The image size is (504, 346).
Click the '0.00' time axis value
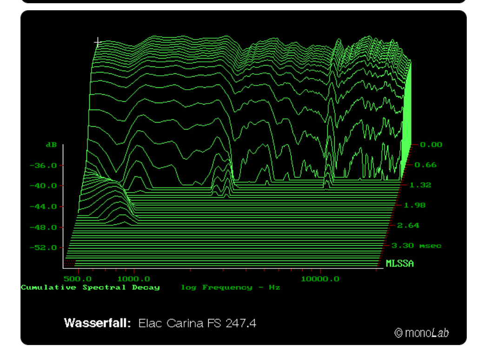click(x=431, y=145)
